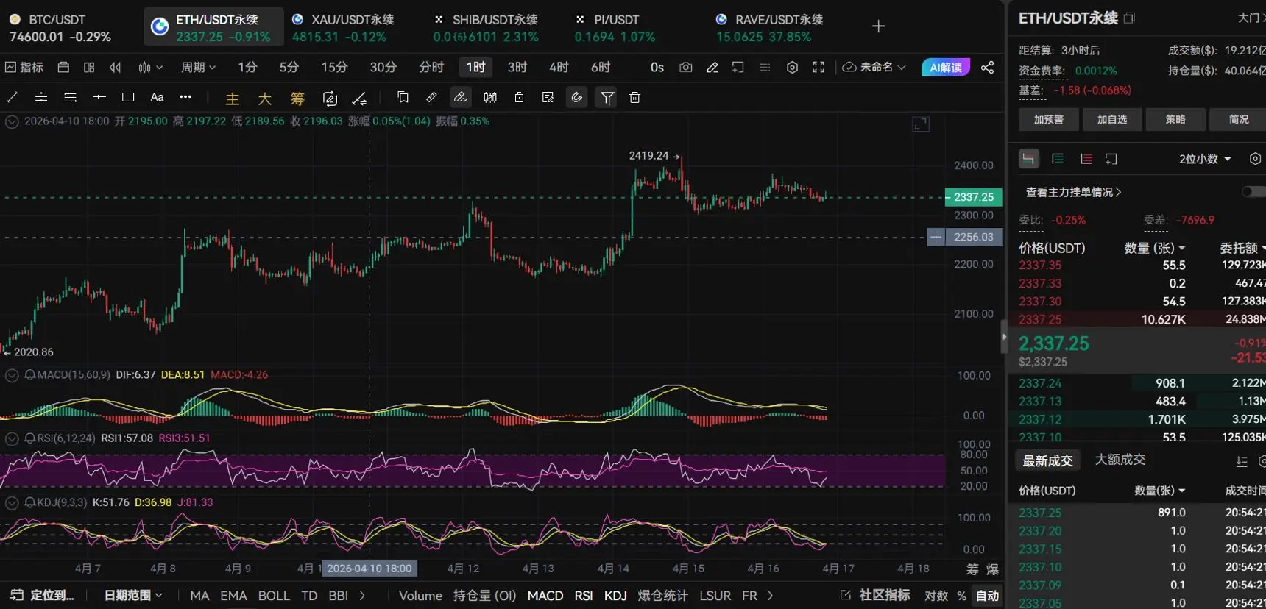Open the 周期 period dropdown
1266x609 pixels.
pyautogui.click(x=198, y=67)
